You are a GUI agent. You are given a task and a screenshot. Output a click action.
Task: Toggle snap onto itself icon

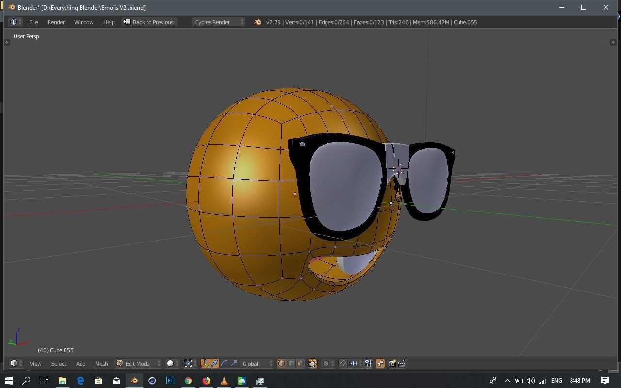pyautogui.click(x=369, y=363)
